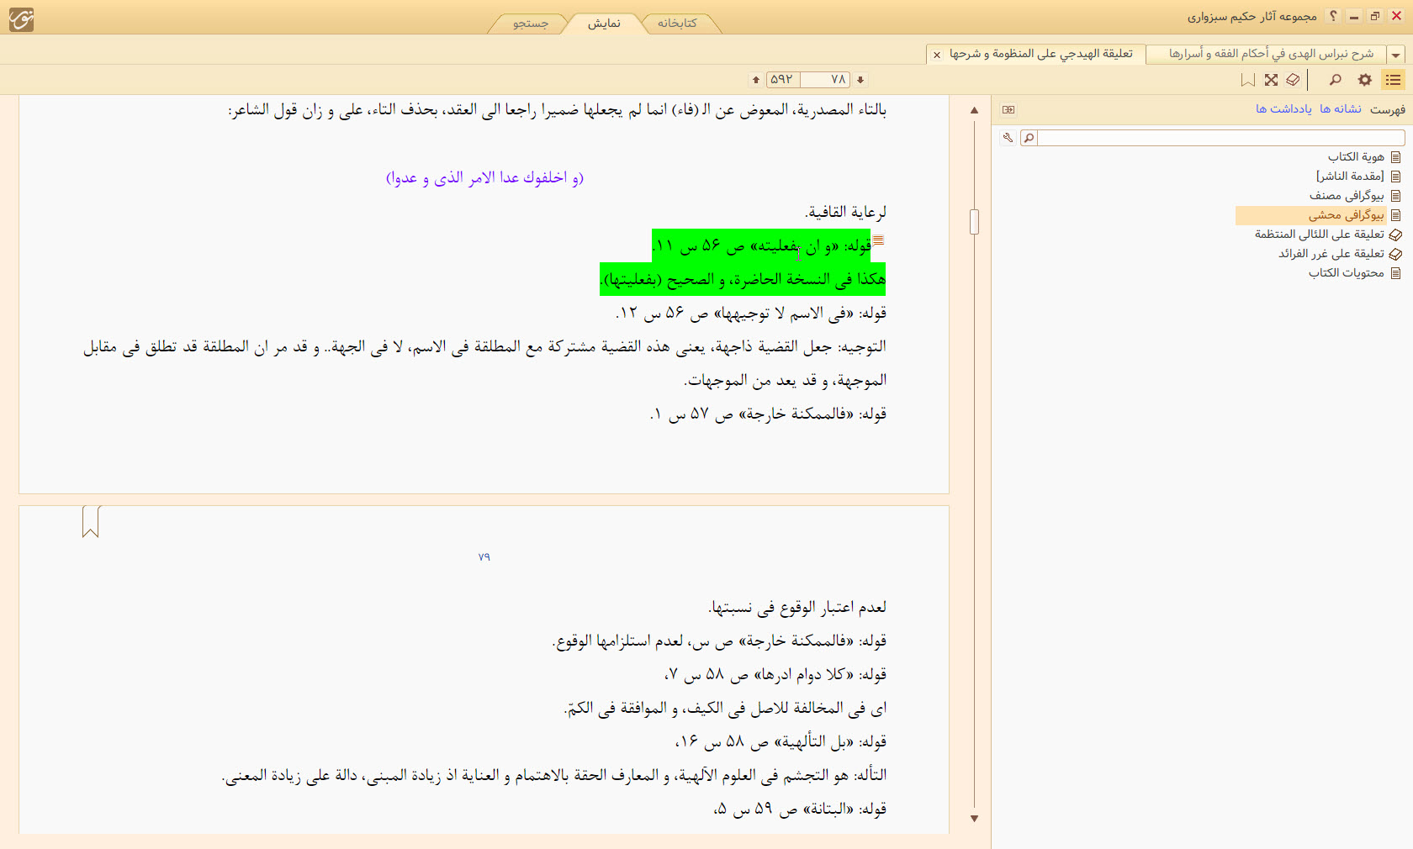Click the line لعدم اعتبار الوقوع فى نسبتها
This screenshot has width=1413, height=849.
797,607
